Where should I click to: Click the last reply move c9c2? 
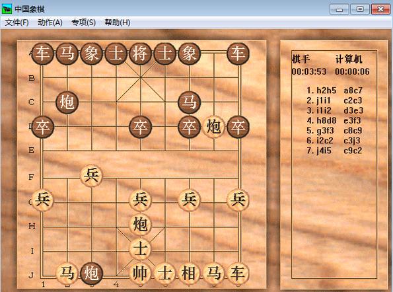353,151
